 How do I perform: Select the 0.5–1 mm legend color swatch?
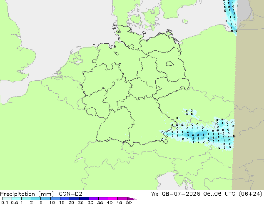[17, 199]
